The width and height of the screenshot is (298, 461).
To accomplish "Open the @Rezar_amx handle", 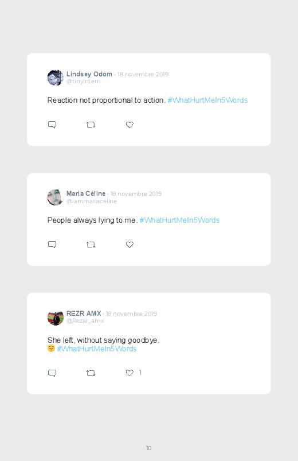I will pyautogui.click(x=85, y=321).
